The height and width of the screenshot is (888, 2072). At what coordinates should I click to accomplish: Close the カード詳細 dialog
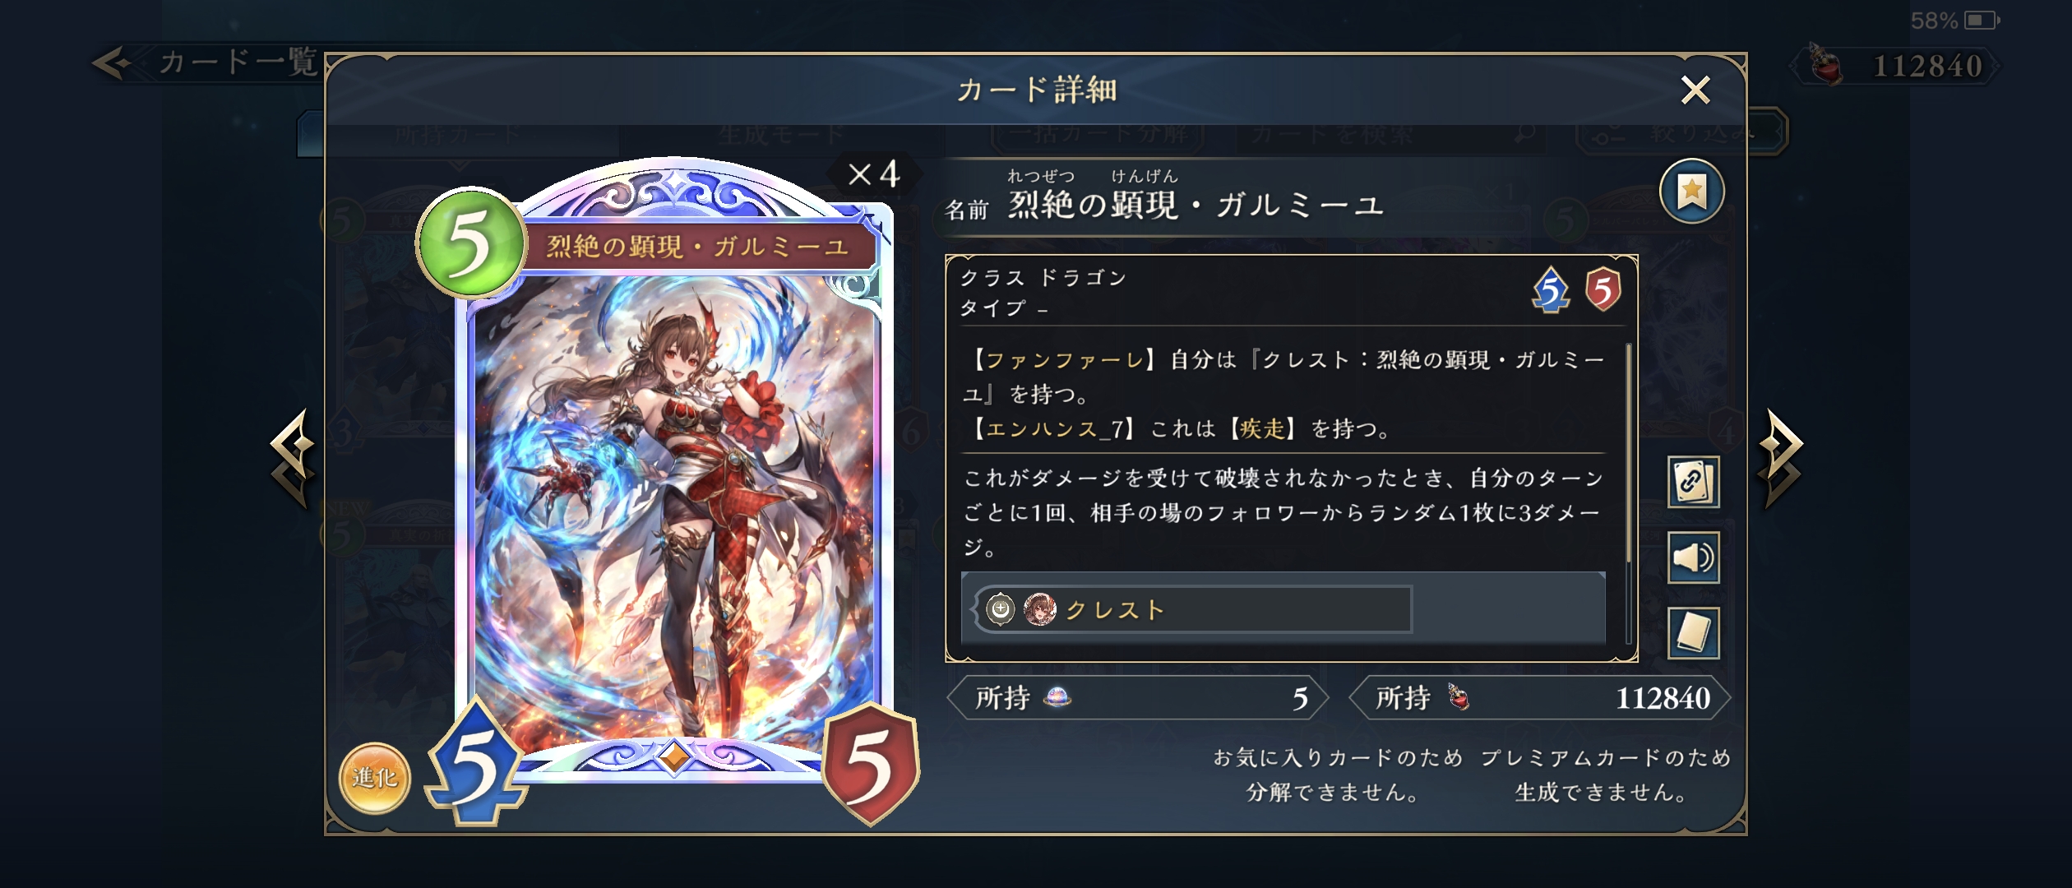1695,90
